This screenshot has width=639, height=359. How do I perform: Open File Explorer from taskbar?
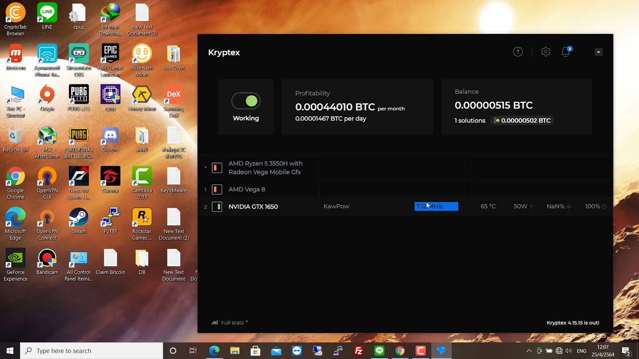(x=235, y=351)
